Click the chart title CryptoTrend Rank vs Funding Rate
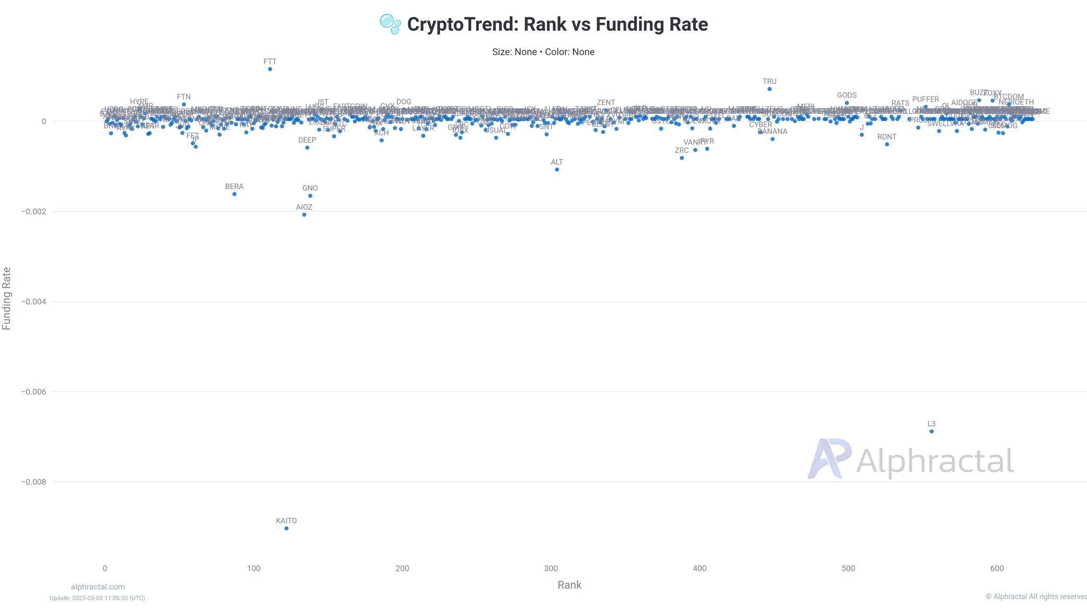This screenshot has height=611, width=1087. pyautogui.click(x=557, y=24)
